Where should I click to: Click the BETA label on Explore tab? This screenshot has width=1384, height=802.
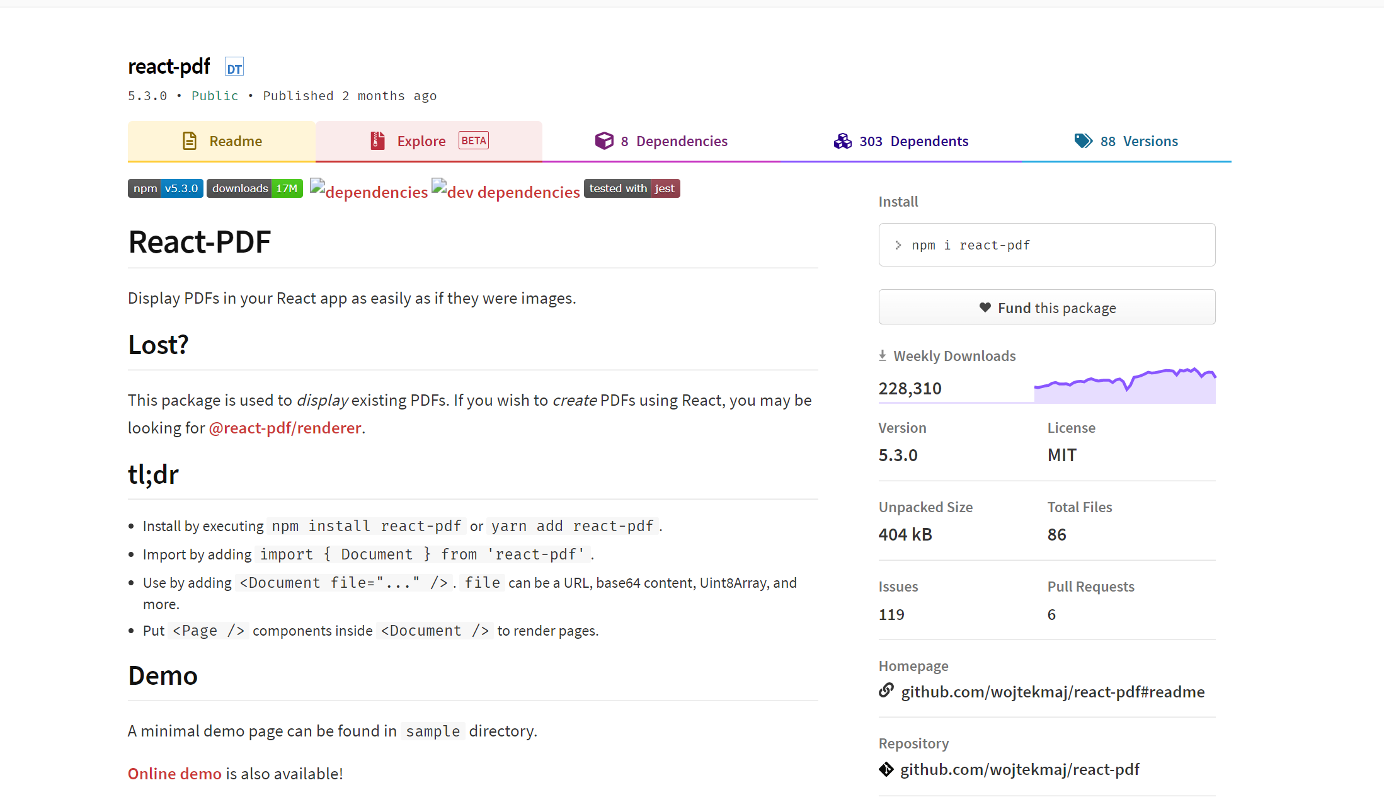474,140
